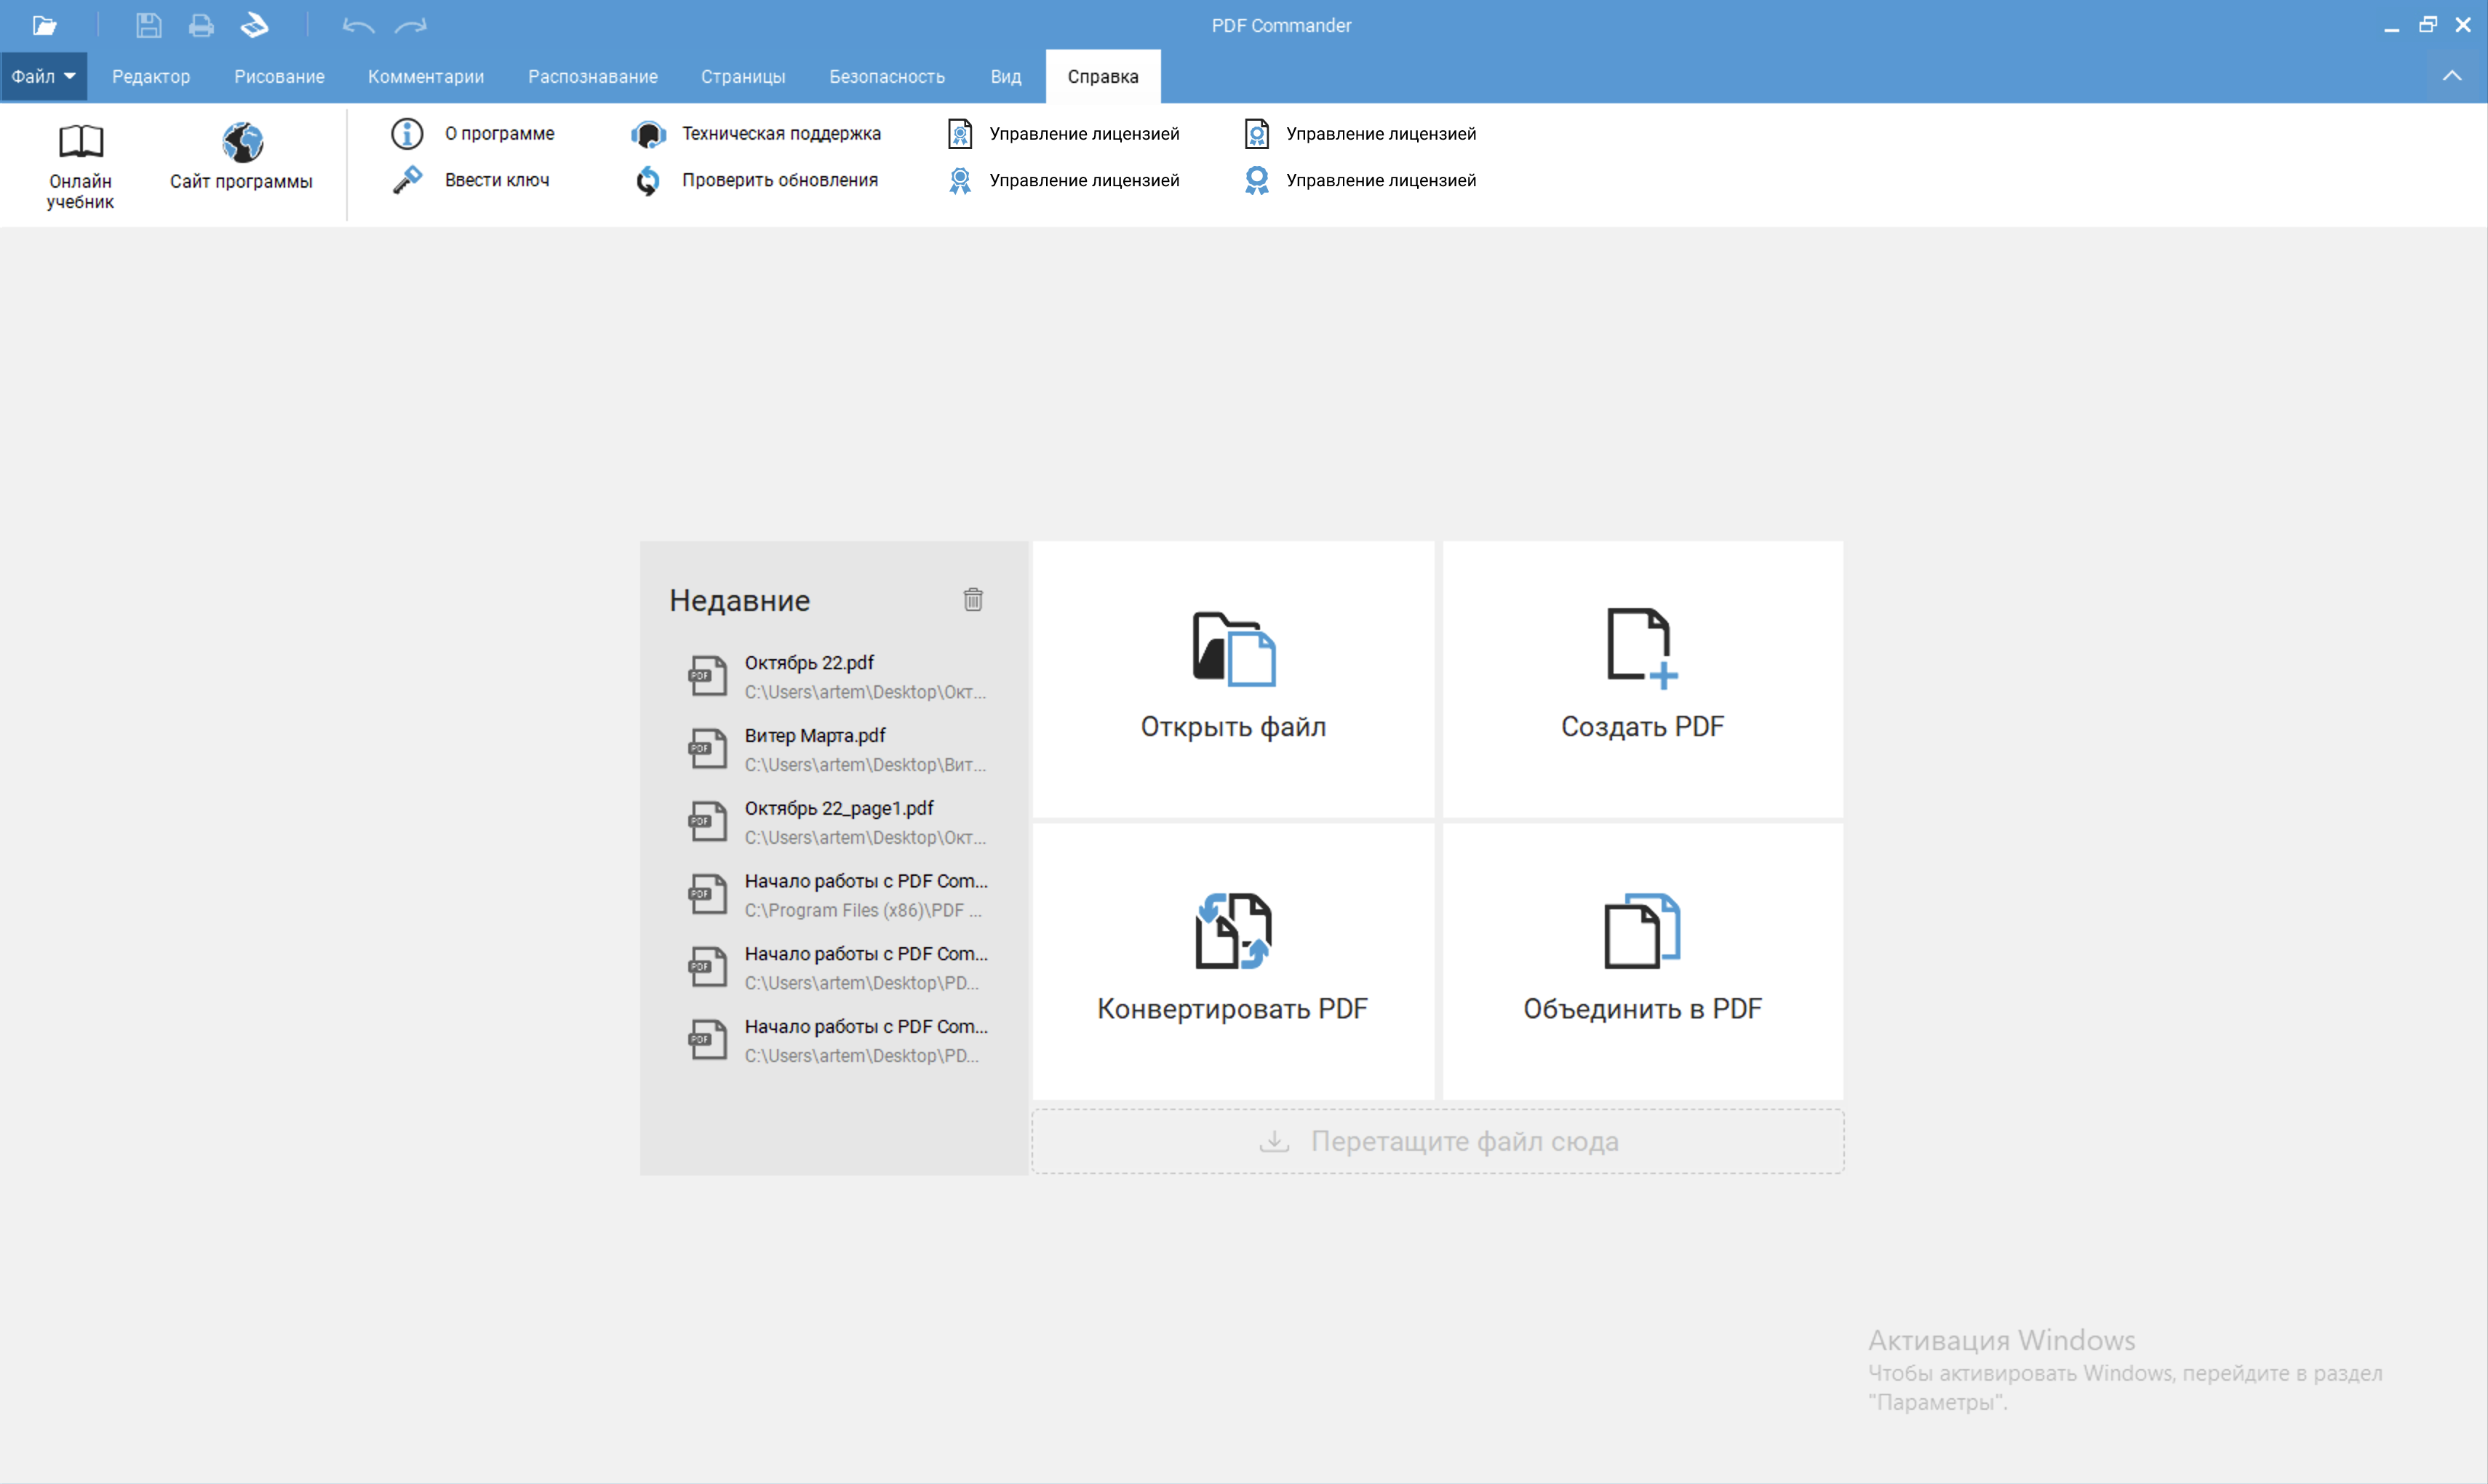Click Техническая поддержка label
This screenshot has height=1484, width=2488.
(781, 133)
